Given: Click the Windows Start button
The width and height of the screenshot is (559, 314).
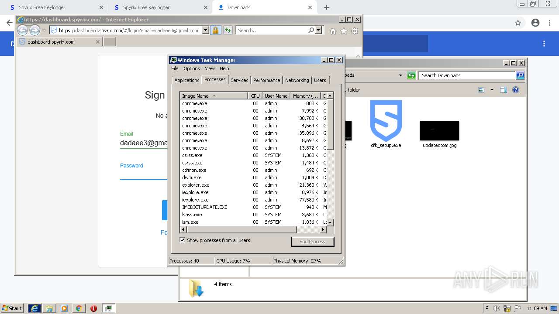Looking at the screenshot, I should (12, 308).
